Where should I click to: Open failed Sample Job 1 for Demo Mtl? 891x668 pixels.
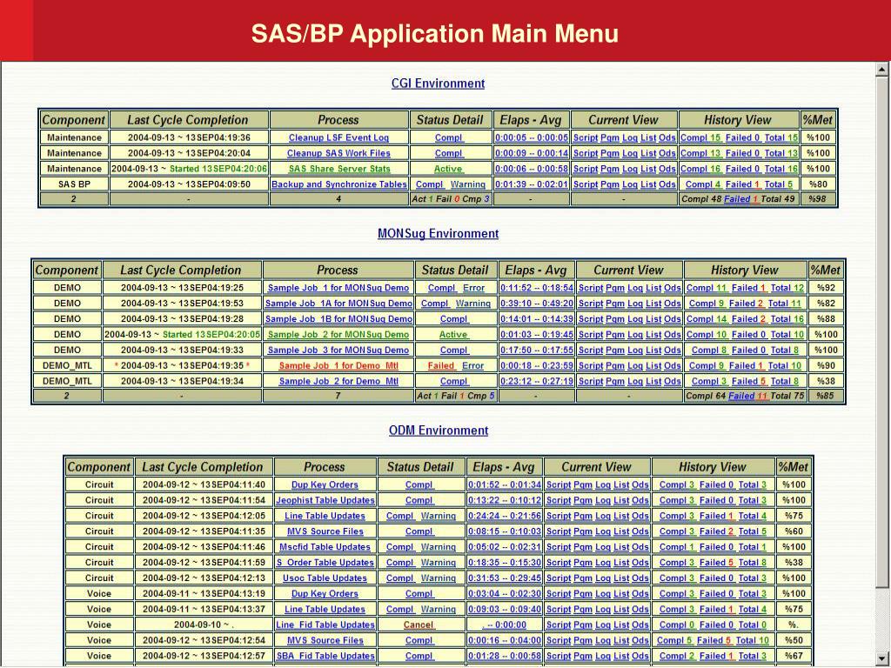pos(338,366)
